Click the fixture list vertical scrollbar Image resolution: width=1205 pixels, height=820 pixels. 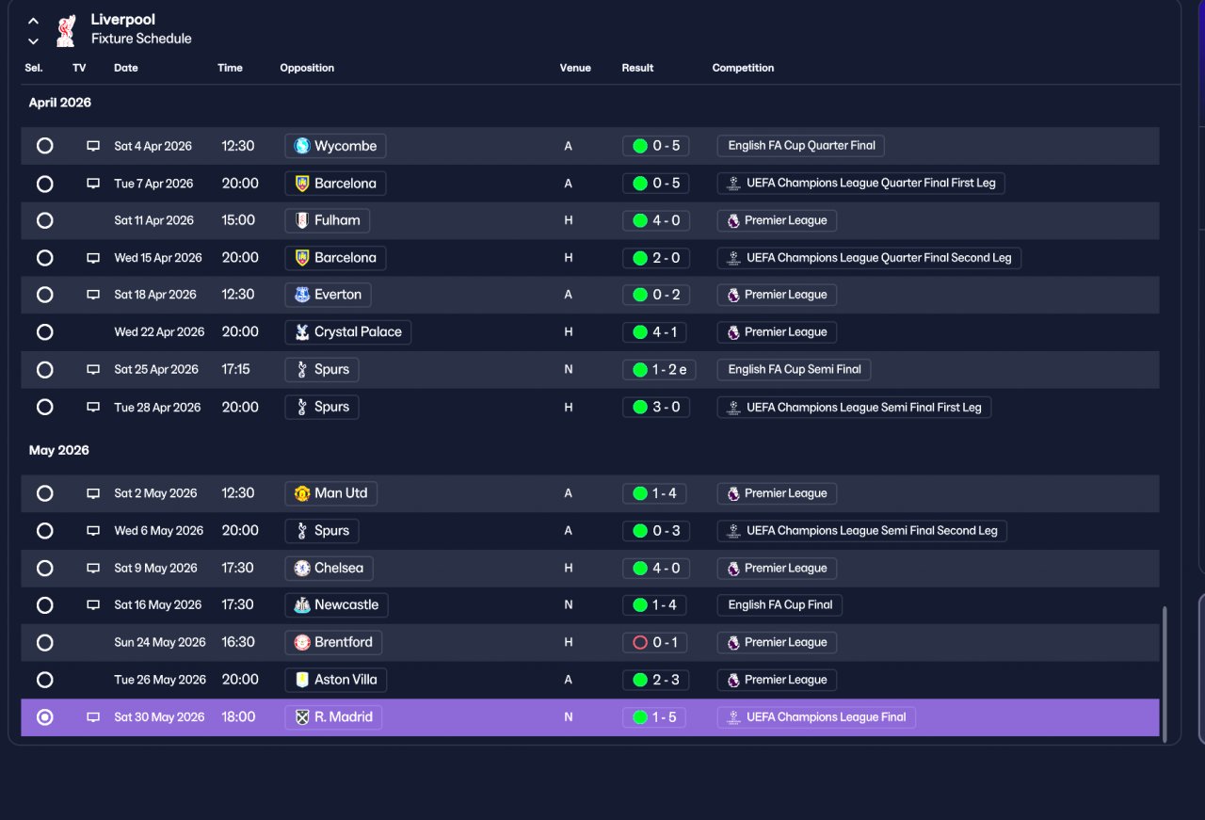(1165, 672)
